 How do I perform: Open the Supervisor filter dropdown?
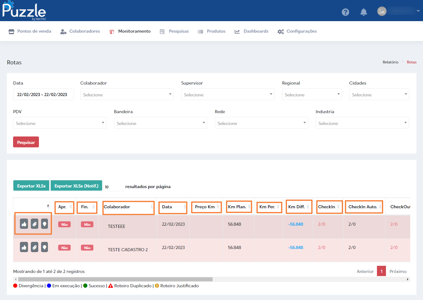228,94
